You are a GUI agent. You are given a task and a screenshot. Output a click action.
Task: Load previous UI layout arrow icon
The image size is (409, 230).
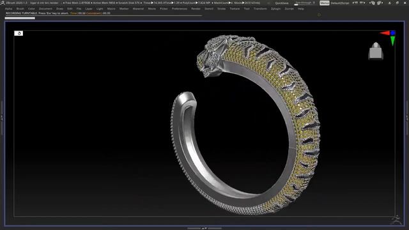(355, 3)
